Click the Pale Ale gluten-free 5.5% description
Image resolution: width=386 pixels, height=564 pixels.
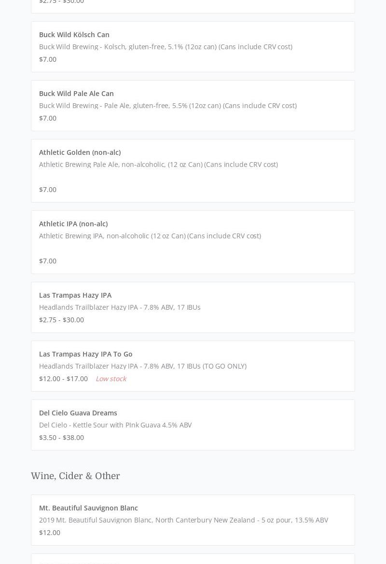167,106
